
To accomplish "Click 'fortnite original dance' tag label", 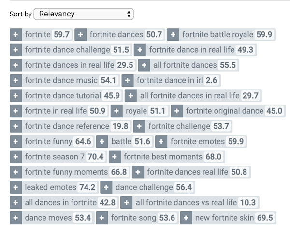I will [225, 111].
